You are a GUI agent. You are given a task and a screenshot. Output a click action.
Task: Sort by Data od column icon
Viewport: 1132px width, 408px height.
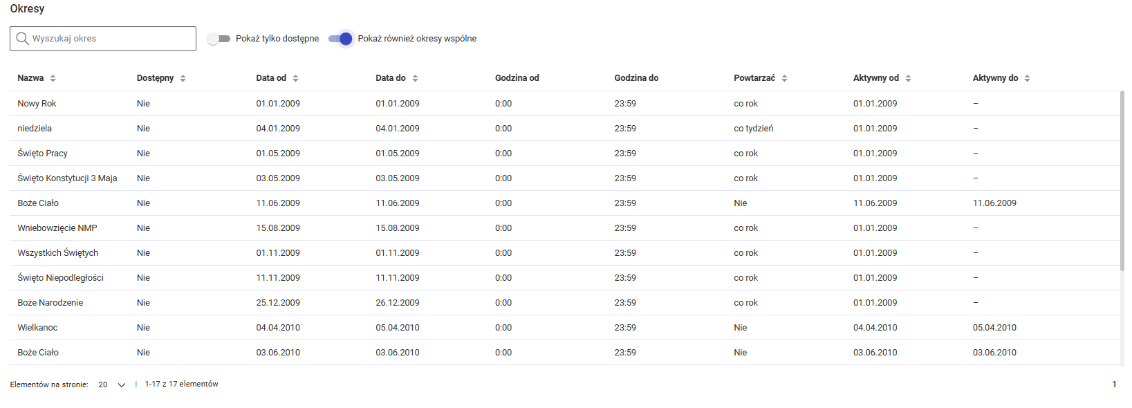click(x=296, y=78)
